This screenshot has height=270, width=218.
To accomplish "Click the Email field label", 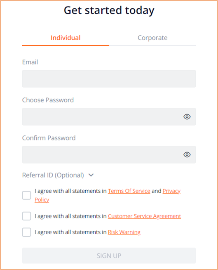I will pyautogui.click(x=30, y=62).
